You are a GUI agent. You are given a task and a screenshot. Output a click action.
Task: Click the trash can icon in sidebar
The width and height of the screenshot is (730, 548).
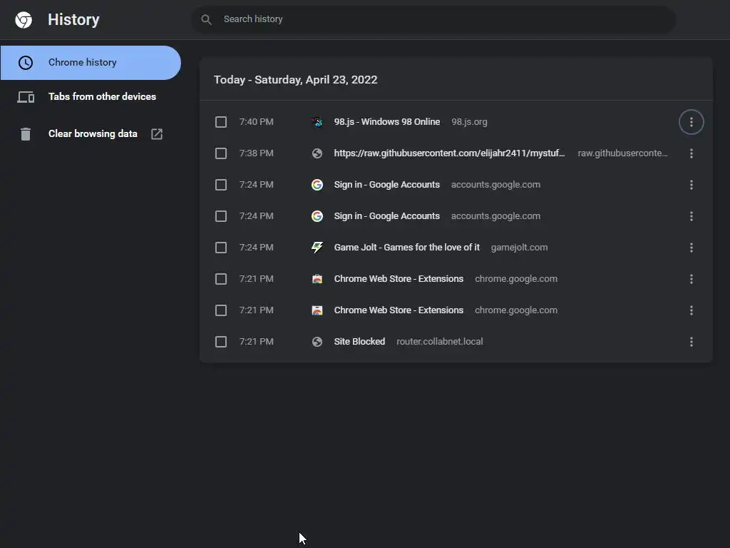(x=26, y=134)
